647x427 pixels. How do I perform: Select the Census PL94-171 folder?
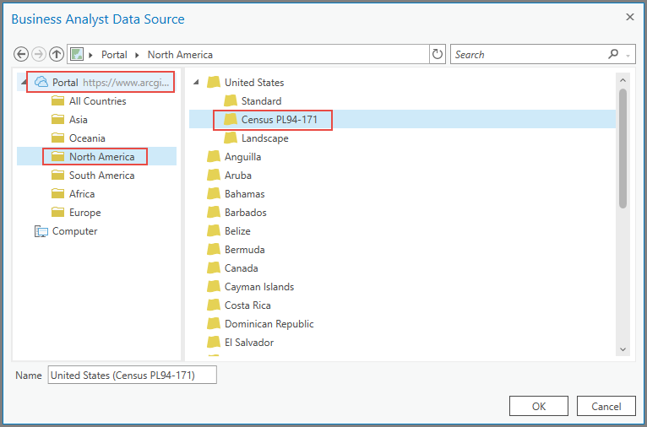pyautogui.click(x=279, y=120)
